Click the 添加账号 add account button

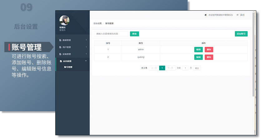click(241, 34)
